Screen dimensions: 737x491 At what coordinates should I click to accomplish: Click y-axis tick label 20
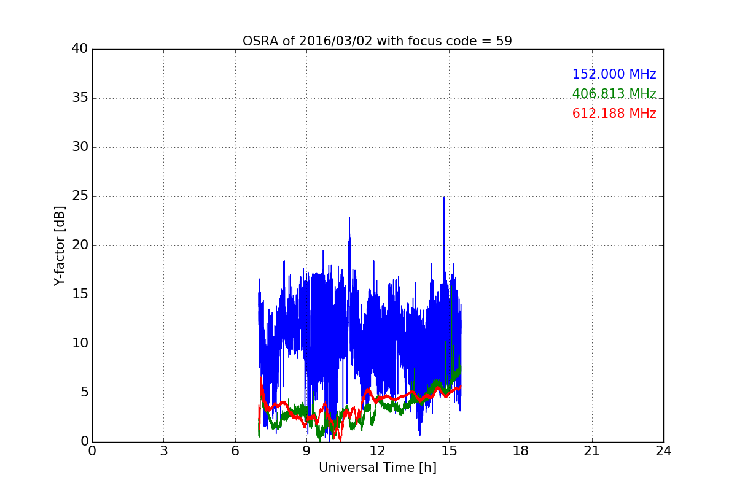[80, 245]
